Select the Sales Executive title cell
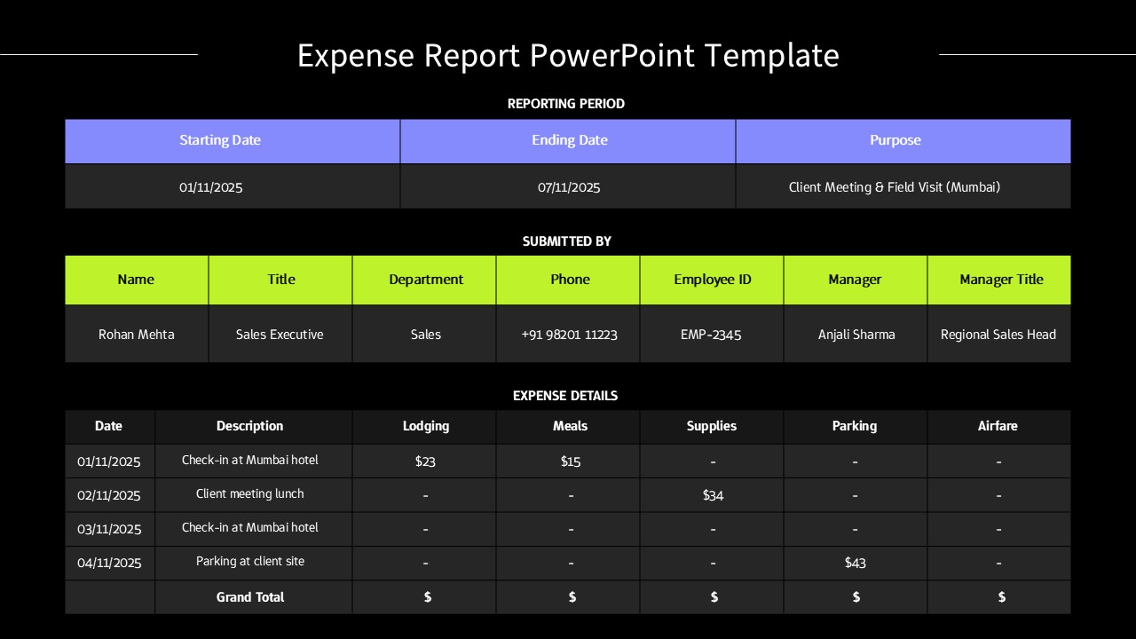1136x639 pixels. coord(280,335)
